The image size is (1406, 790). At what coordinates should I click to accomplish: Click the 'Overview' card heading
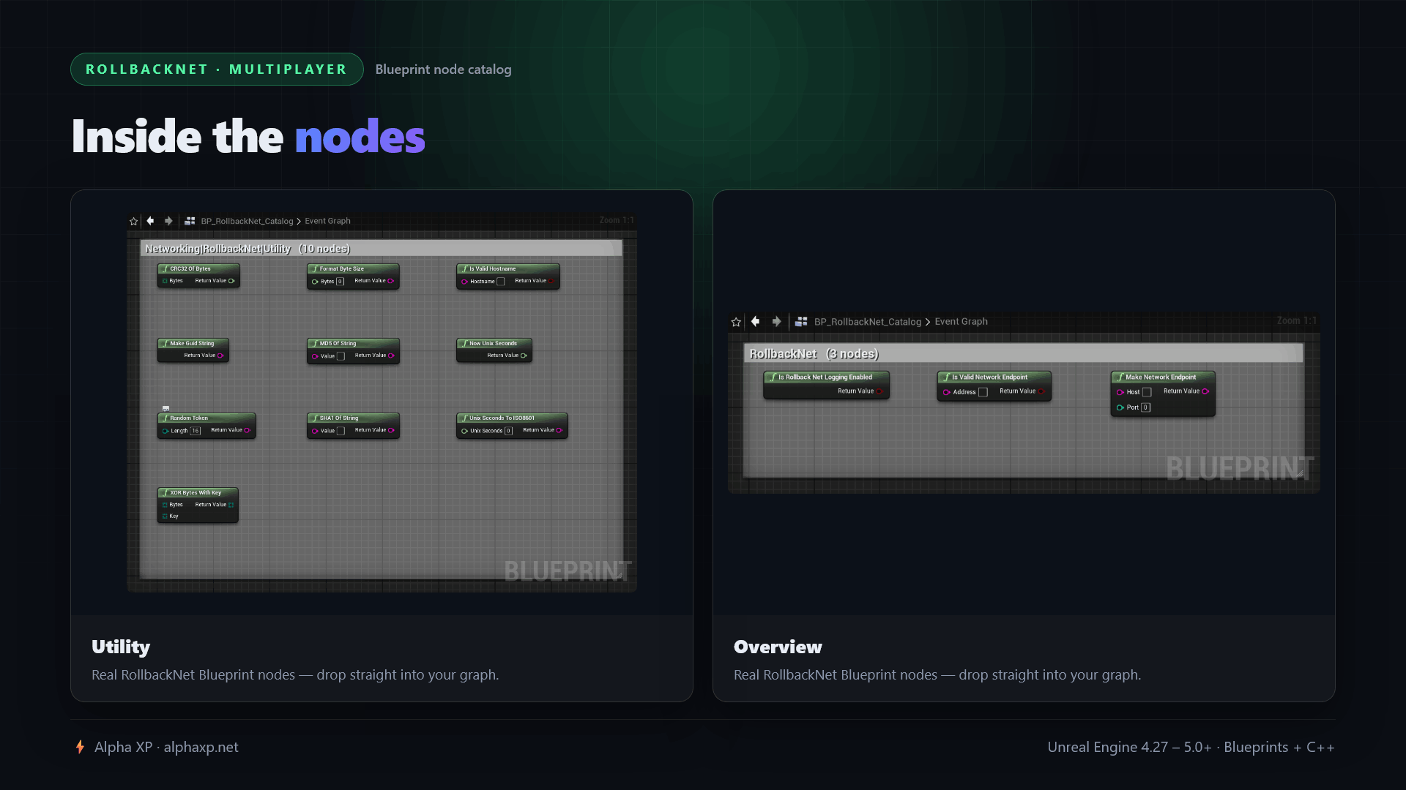coord(778,647)
